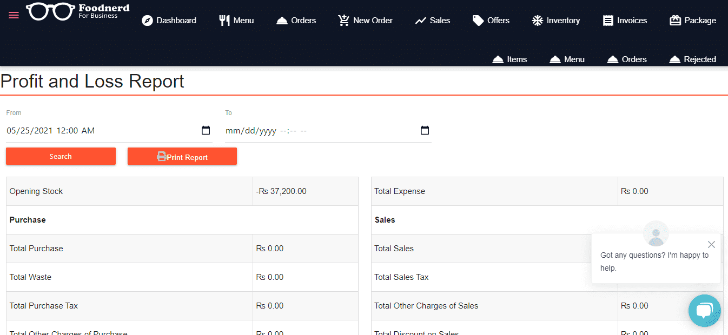Viewport: 728px width, 335px height.
Task: Open the Package gift card icon
Action: click(675, 21)
